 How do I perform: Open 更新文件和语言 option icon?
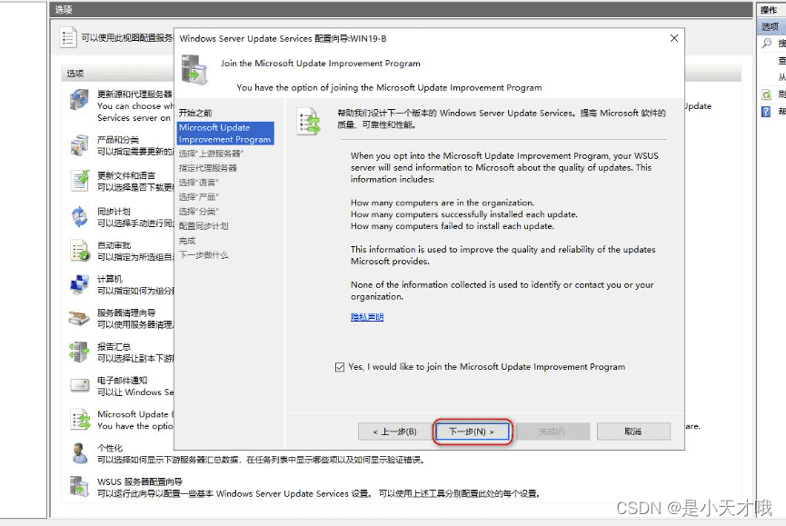click(x=79, y=181)
